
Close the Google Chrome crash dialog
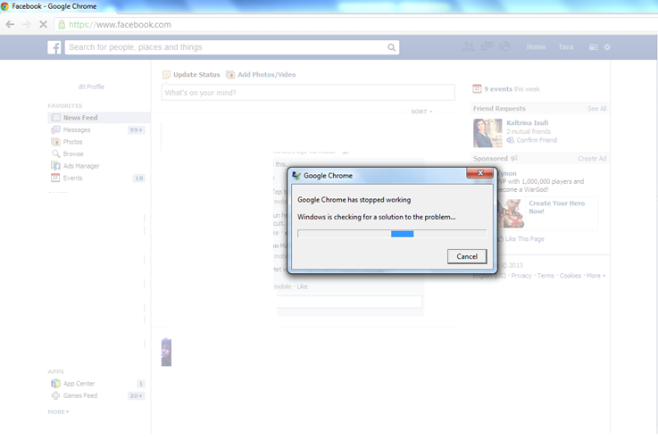coord(480,173)
